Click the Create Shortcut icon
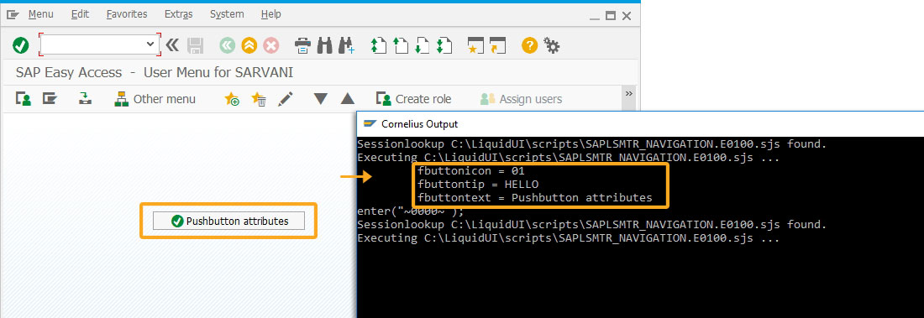 coord(497,44)
